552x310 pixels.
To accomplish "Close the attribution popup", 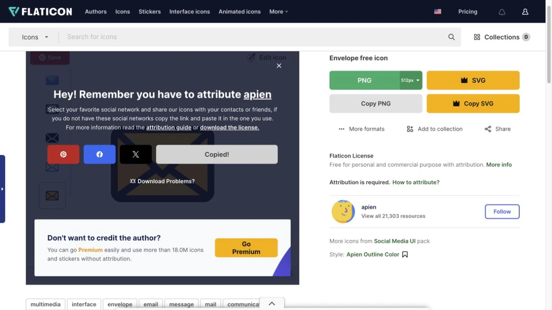I will (279, 66).
